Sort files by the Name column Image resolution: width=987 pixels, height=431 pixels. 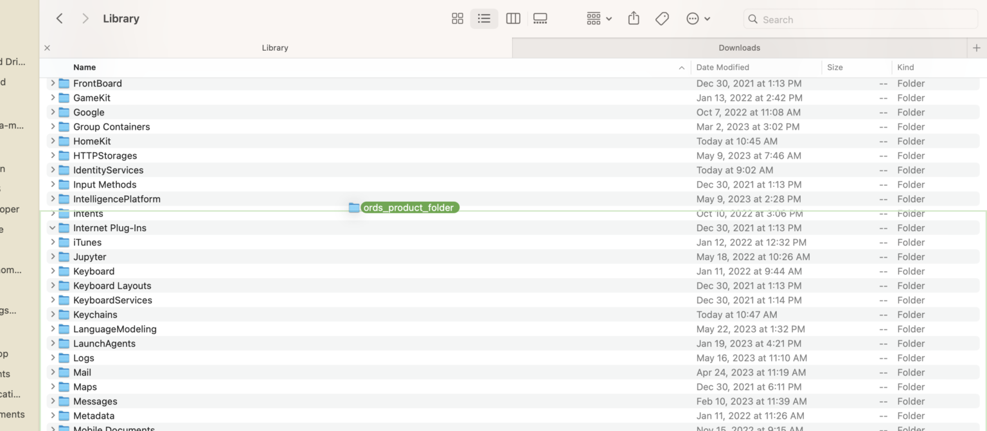84,67
